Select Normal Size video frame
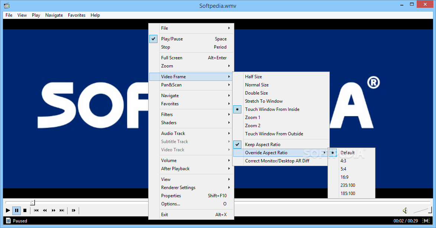436x228 pixels. (281, 85)
